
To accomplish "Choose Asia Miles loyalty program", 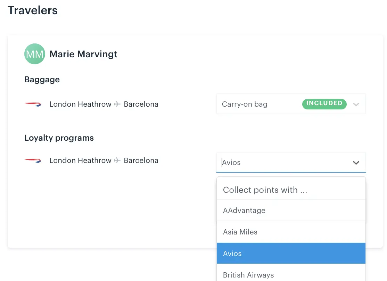I will 291,232.
